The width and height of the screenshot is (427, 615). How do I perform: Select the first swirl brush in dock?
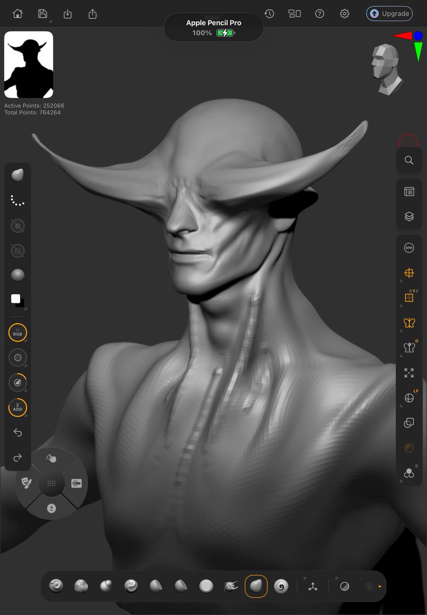tap(56, 586)
